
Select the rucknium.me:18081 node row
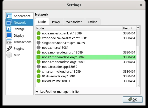[x=86, y=81]
